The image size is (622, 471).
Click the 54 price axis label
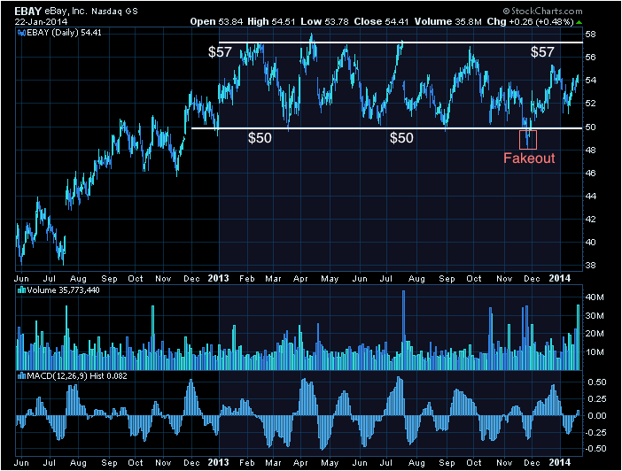591,81
